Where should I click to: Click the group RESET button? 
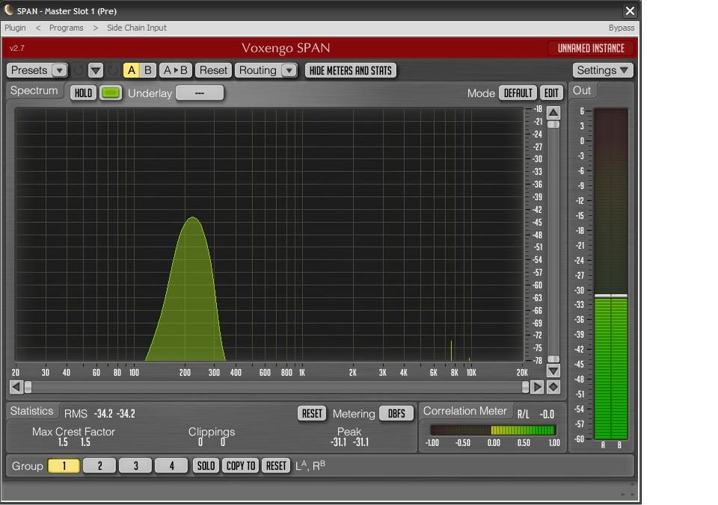coord(276,465)
